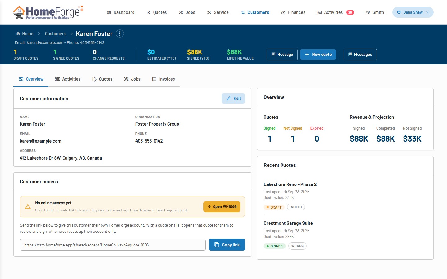
Task: Select the Overview tab
Action: pos(31,79)
